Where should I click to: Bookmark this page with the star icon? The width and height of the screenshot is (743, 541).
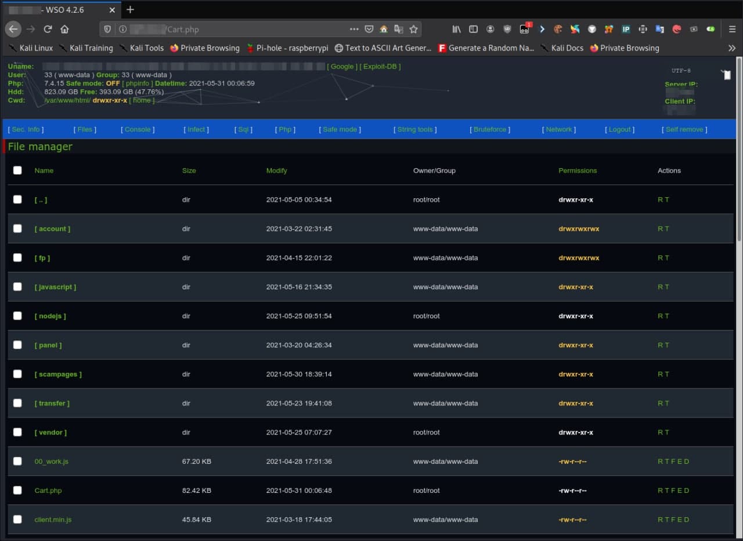coord(413,29)
